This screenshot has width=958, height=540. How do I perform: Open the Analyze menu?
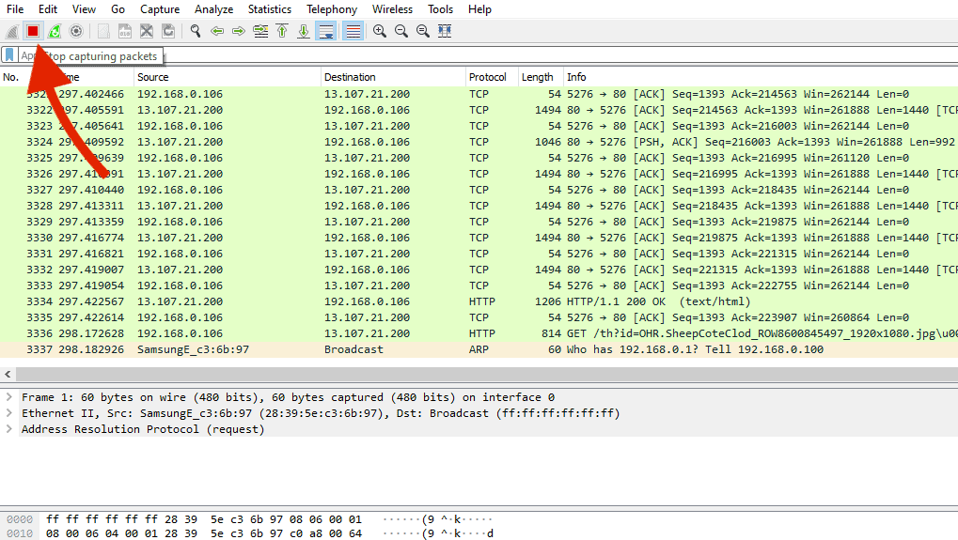pos(213,9)
